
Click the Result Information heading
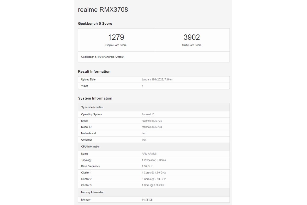(x=94, y=71)
